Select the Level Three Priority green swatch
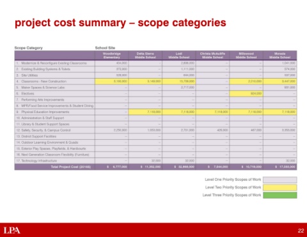 [279, 195]
